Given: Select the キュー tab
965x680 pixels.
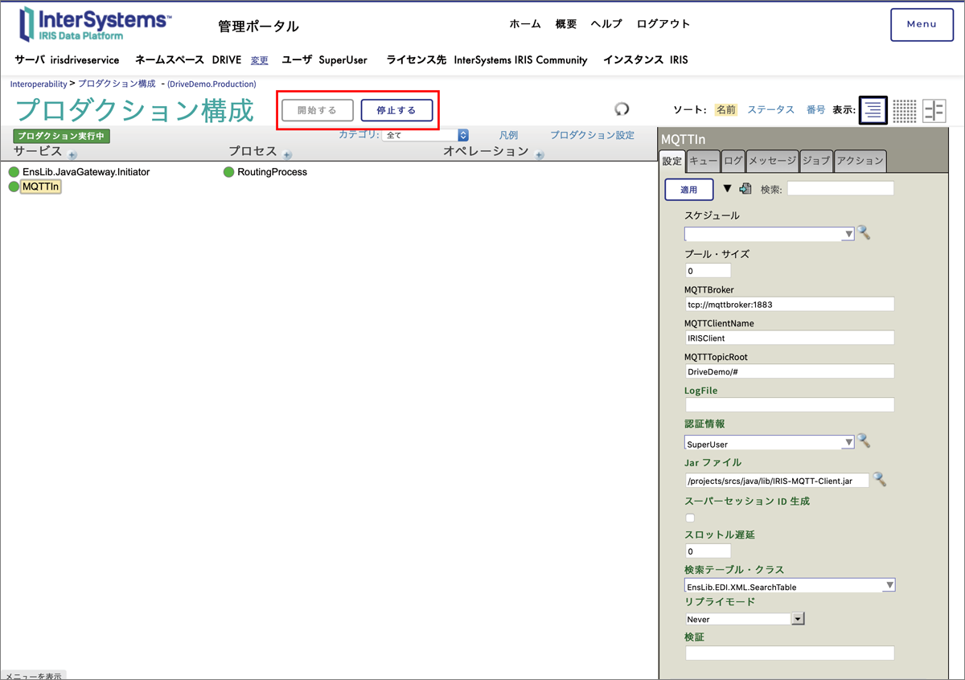Looking at the screenshot, I should [x=704, y=161].
